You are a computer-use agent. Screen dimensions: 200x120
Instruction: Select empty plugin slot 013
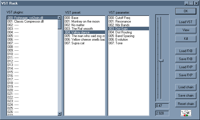pyautogui.click(x=32, y=65)
